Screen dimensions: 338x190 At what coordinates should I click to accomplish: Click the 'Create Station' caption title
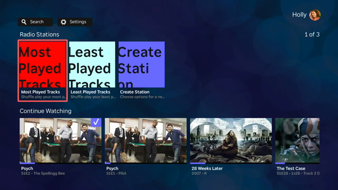coord(135,92)
